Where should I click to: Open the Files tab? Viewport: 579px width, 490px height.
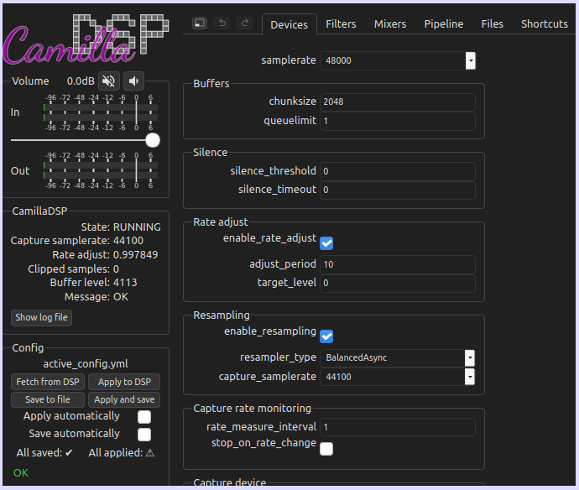[492, 24]
